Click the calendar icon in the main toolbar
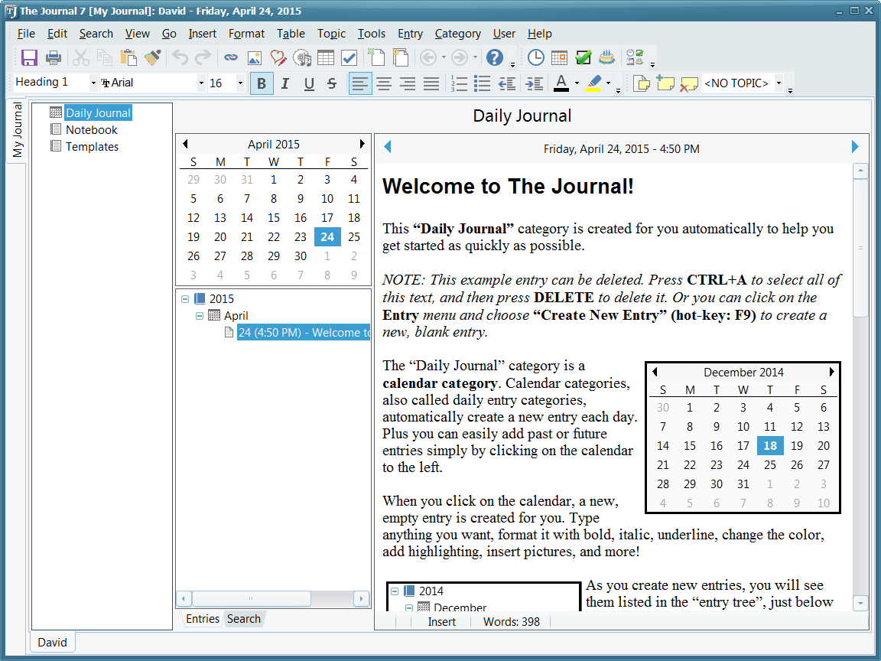 pos(559,57)
